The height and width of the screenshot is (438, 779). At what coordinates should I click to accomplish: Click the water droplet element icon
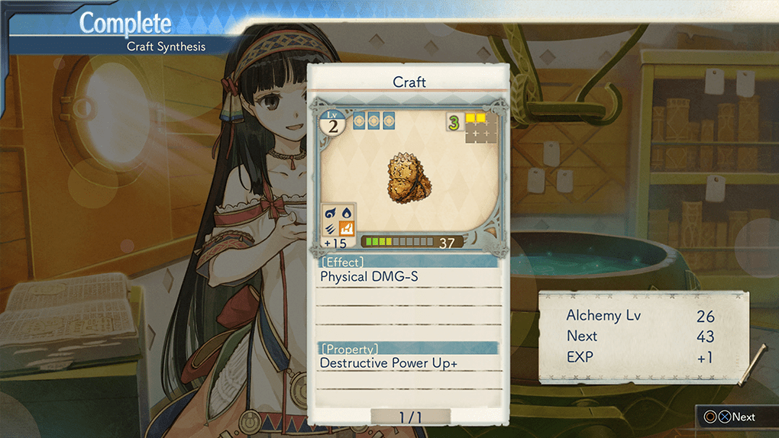tap(346, 214)
